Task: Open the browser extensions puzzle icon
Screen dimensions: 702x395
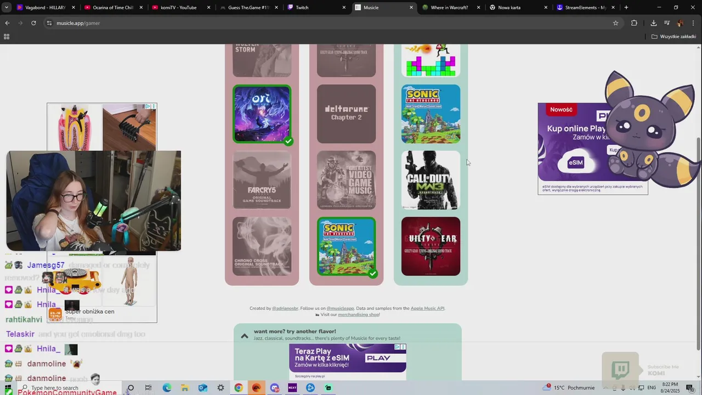Action: pyautogui.click(x=634, y=23)
